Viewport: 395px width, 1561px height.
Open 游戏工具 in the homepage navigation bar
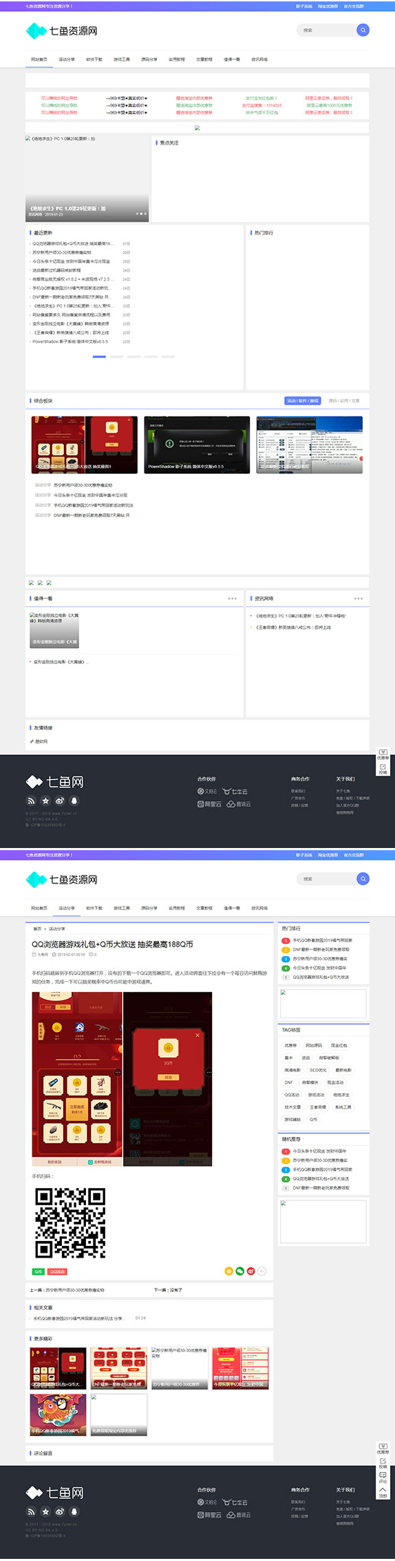(122, 59)
